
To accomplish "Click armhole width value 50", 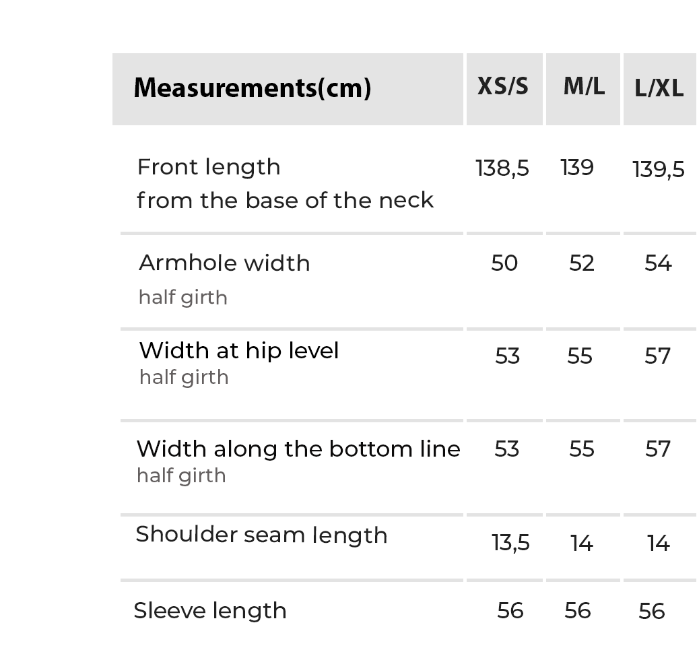I will click(x=504, y=263).
